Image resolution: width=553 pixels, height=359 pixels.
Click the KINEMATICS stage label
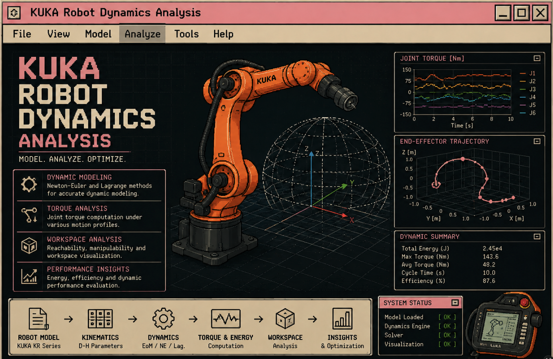(100, 338)
